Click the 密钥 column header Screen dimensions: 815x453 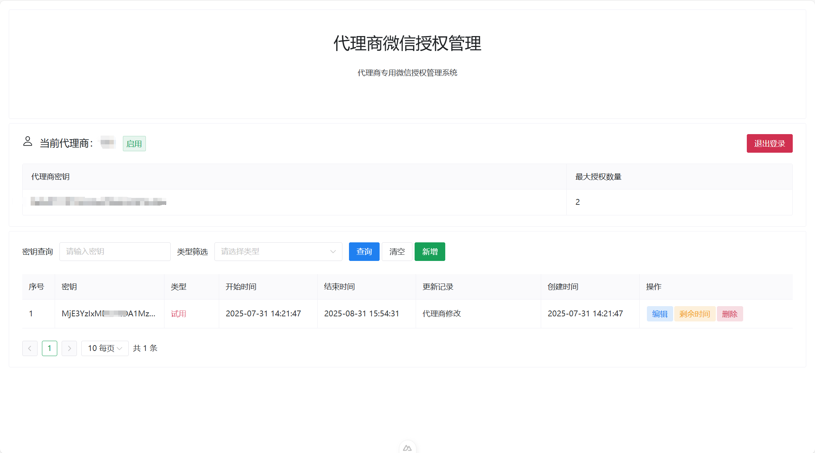coord(69,287)
